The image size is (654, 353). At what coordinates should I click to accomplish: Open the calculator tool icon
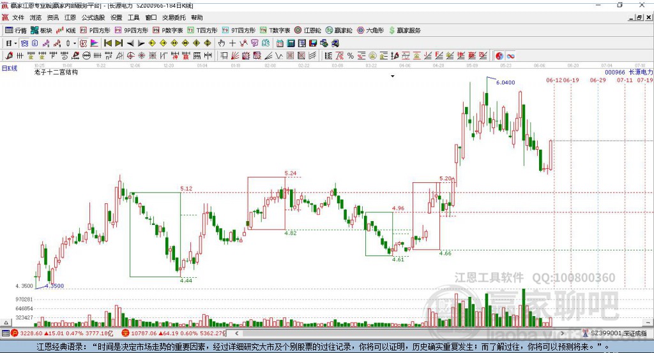291,43
